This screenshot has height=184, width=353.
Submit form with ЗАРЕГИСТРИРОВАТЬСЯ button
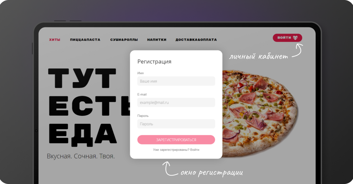(176, 140)
